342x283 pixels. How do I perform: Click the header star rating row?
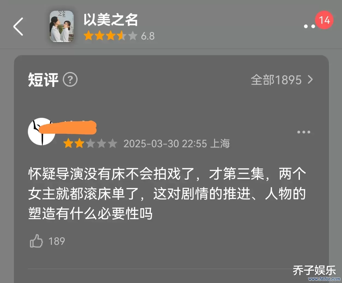[x=110, y=36]
